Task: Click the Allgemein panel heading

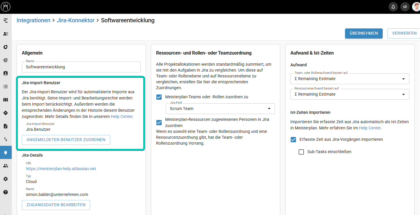Action: (32, 53)
